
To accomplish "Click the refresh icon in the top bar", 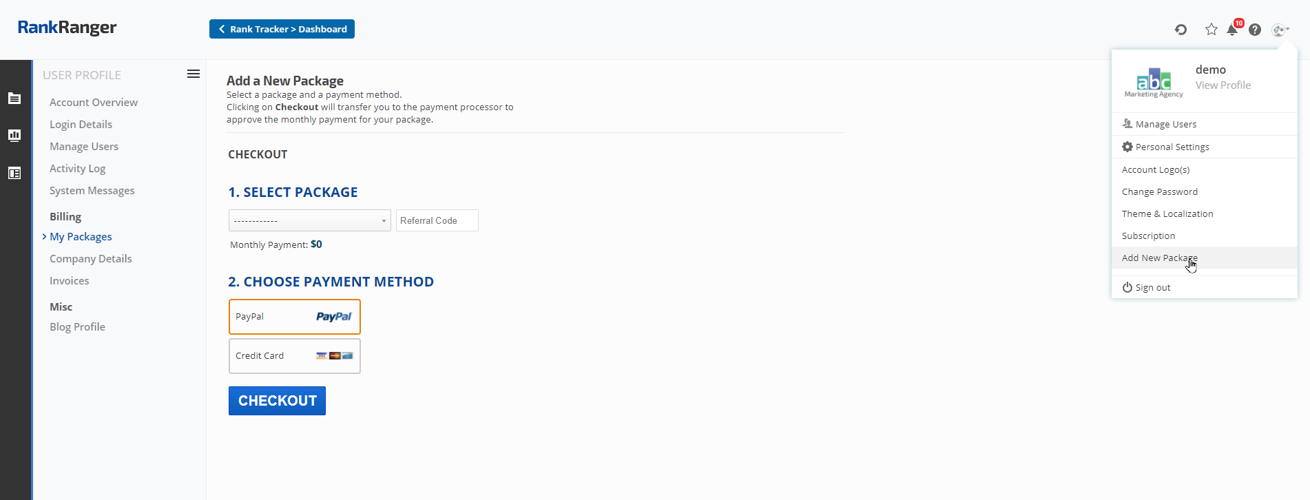I will (1181, 30).
